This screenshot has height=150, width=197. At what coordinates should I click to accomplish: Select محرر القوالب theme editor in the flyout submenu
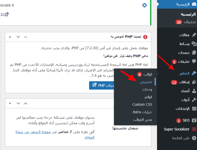(142, 120)
